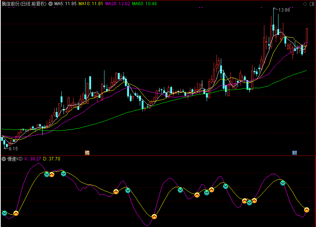Click the rightmost green sell-signal arrow in KD panel
This screenshot has width=316, height=227.
[283, 183]
